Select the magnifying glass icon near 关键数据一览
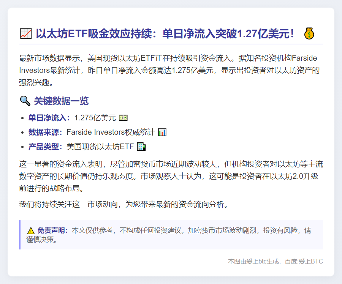 click(x=25, y=100)
